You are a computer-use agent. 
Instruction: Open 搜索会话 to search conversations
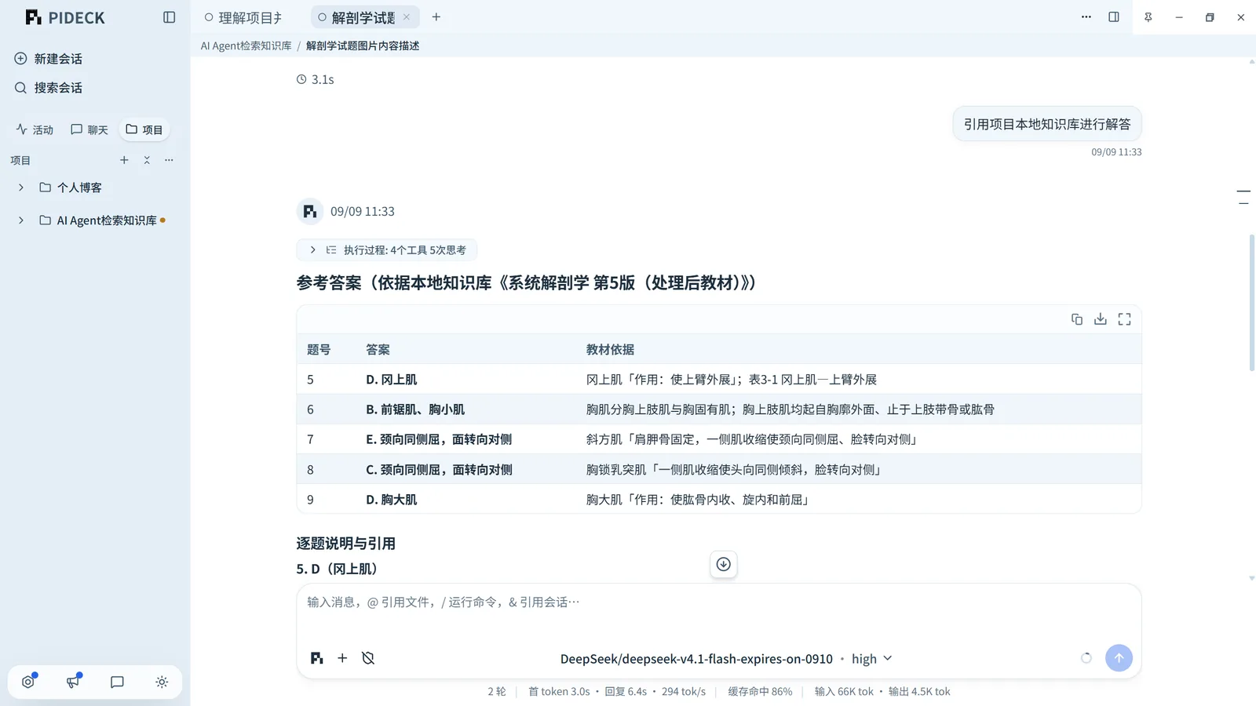click(x=48, y=88)
